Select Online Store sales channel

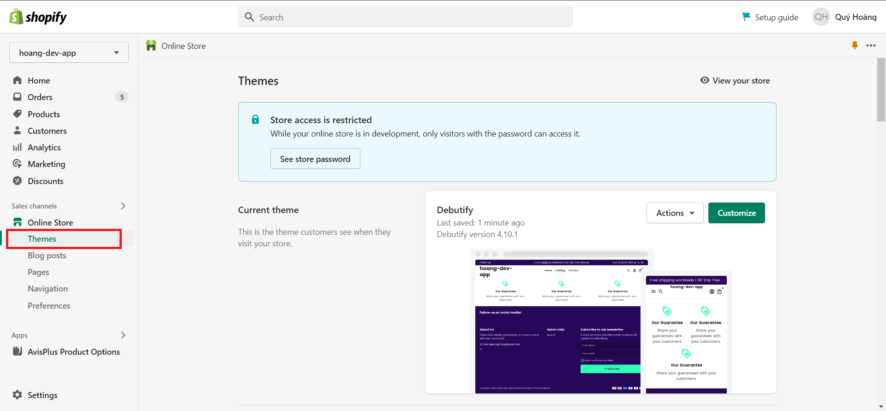click(50, 222)
